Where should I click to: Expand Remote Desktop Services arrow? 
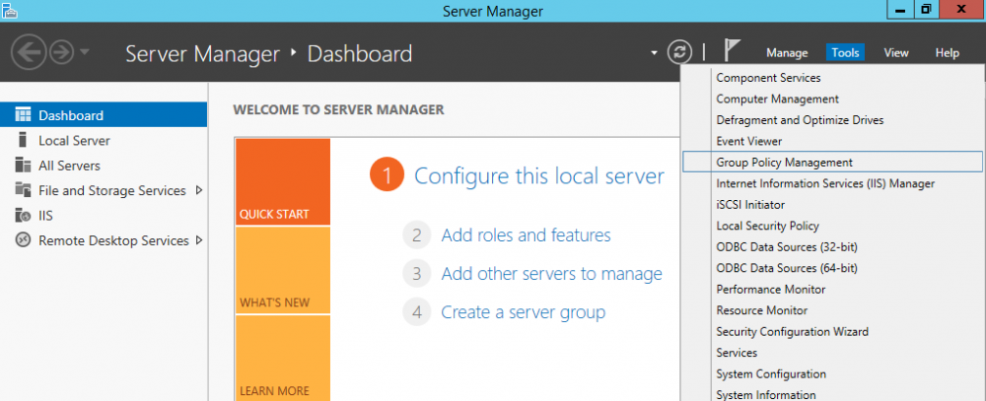click(199, 240)
